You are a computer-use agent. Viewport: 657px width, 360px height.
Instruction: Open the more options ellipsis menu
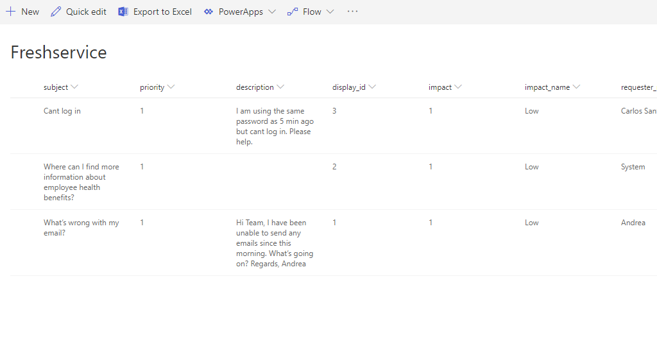(x=352, y=12)
